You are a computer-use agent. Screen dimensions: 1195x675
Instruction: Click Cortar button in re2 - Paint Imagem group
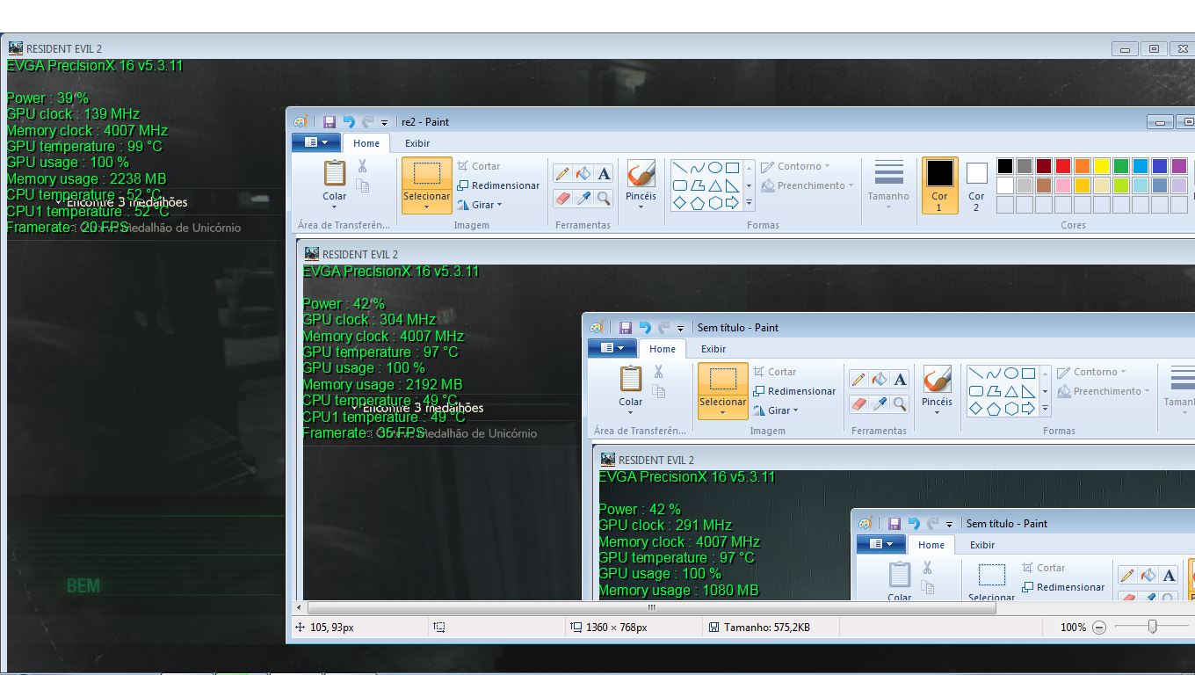point(479,166)
